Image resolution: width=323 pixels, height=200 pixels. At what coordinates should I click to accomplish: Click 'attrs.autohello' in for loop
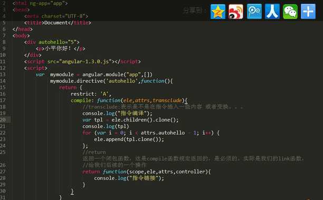point(163,133)
